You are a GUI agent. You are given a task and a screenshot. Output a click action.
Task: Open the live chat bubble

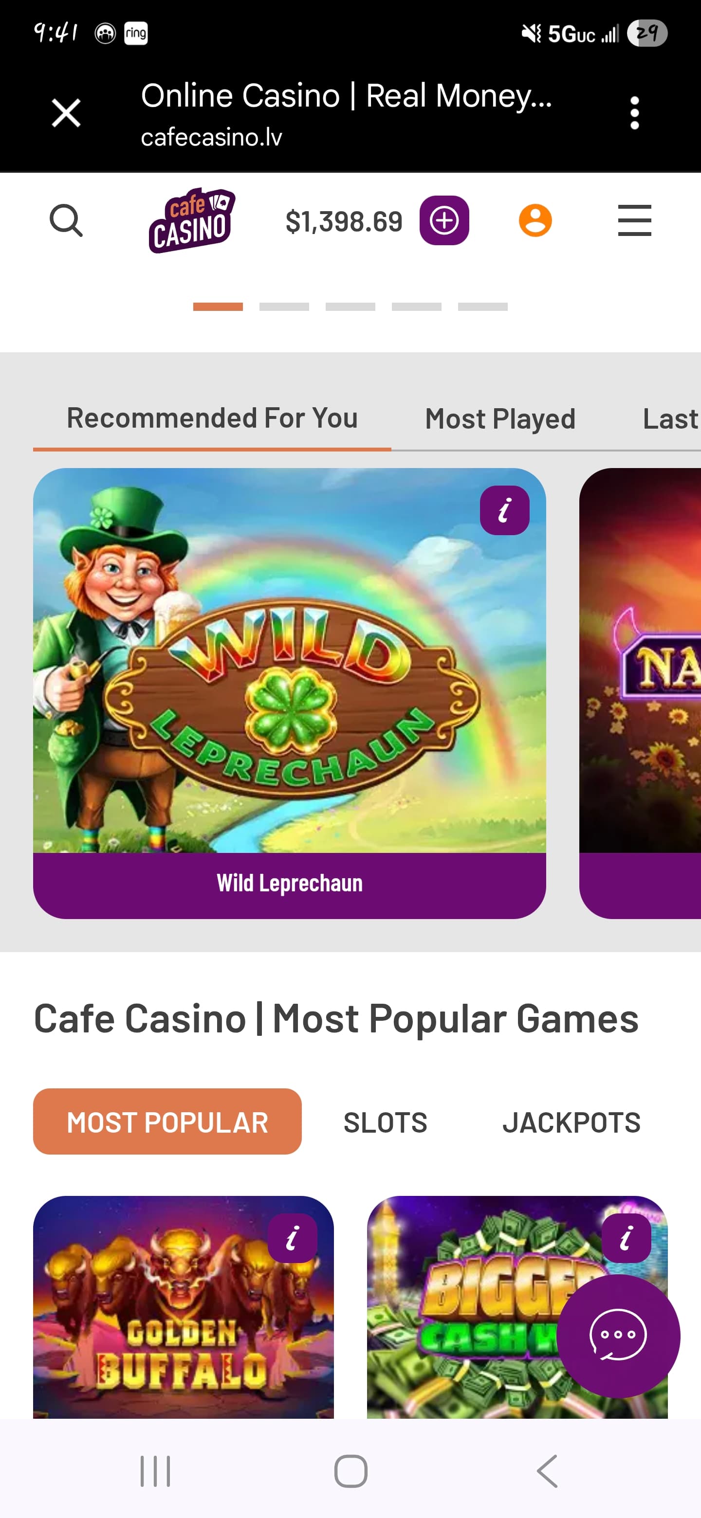618,1337
